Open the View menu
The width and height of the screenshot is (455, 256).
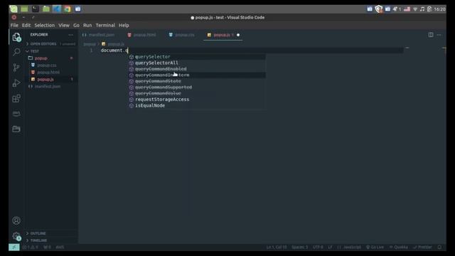64,26
